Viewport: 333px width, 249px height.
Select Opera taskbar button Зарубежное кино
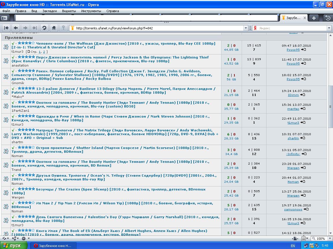point(53,246)
